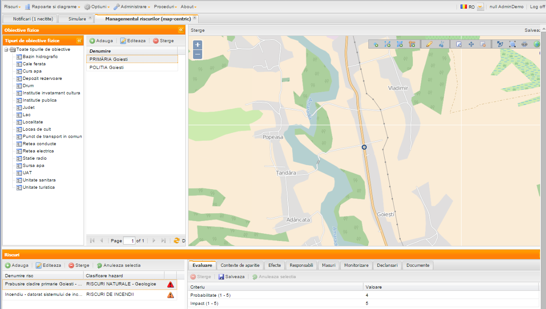This screenshot has width=546, height=309.
Task: Open the Proceduri dropdown menu
Action: (x=165, y=7)
